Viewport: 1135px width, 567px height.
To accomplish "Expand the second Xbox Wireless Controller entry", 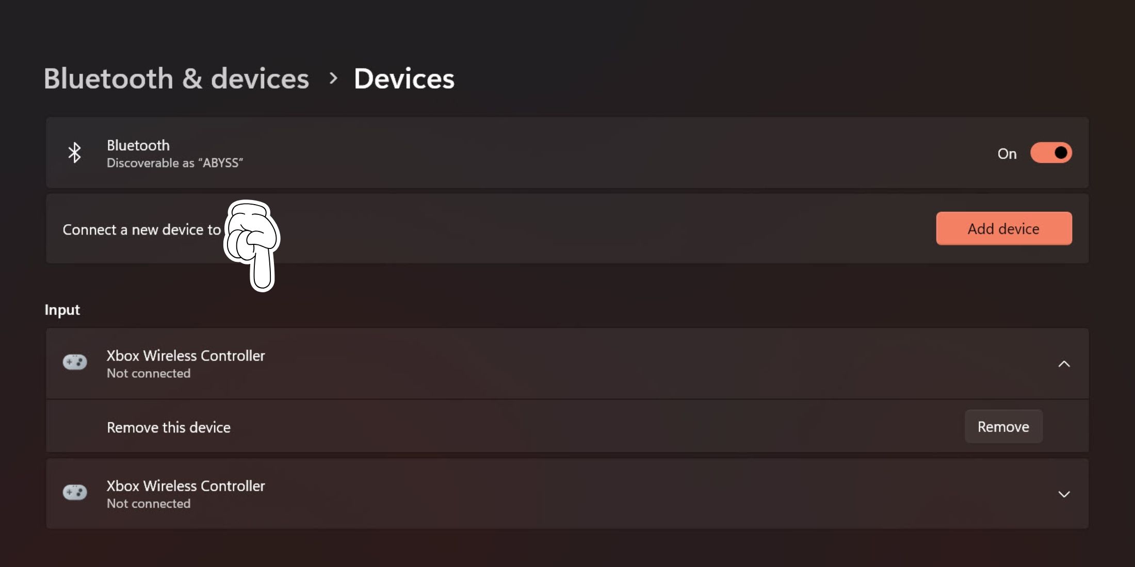I will click(x=1064, y=494).
